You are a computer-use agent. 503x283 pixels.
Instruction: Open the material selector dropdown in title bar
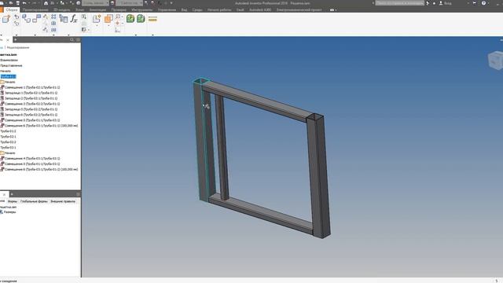click(95, 3)
